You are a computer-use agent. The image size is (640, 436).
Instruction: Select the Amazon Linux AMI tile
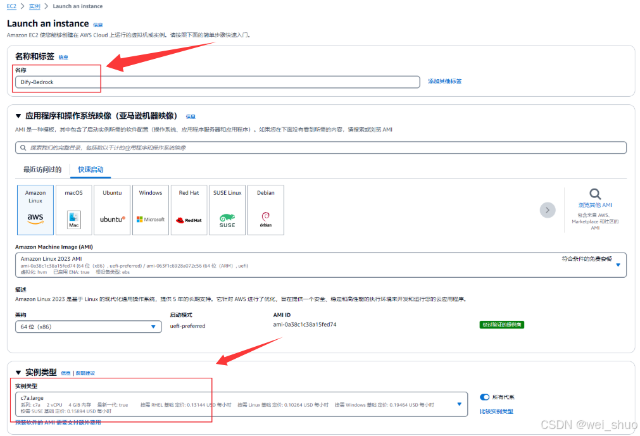[35, 210]
